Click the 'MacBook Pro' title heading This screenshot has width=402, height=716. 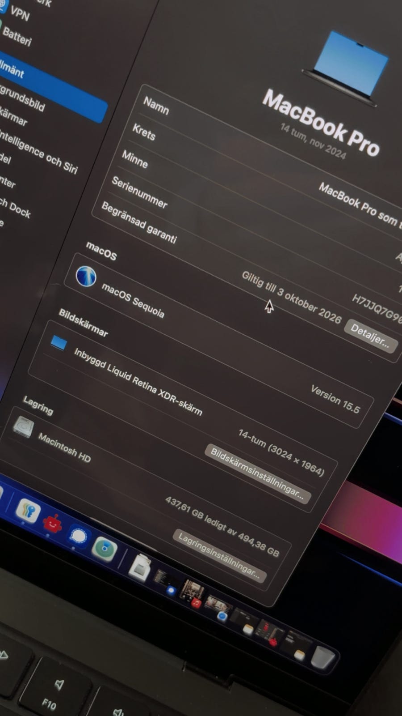(x=321, y=123)
